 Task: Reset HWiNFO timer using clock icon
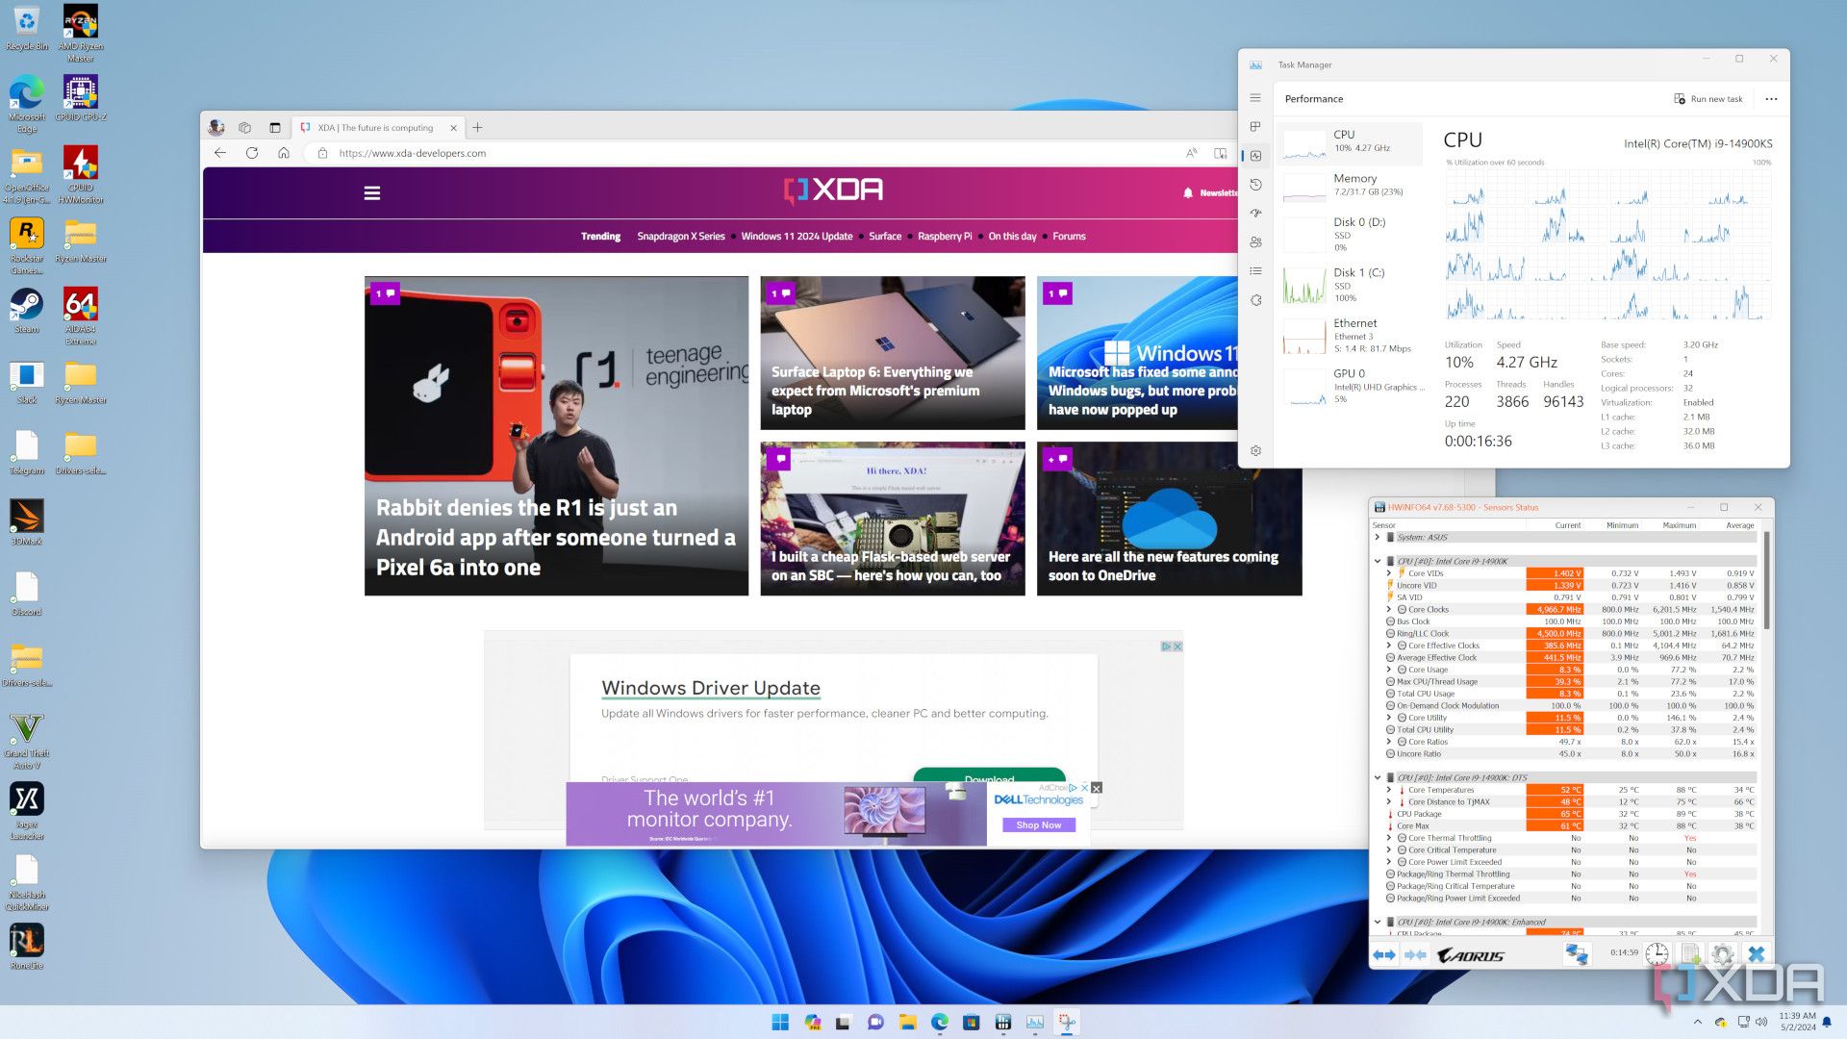point(1657,954)
